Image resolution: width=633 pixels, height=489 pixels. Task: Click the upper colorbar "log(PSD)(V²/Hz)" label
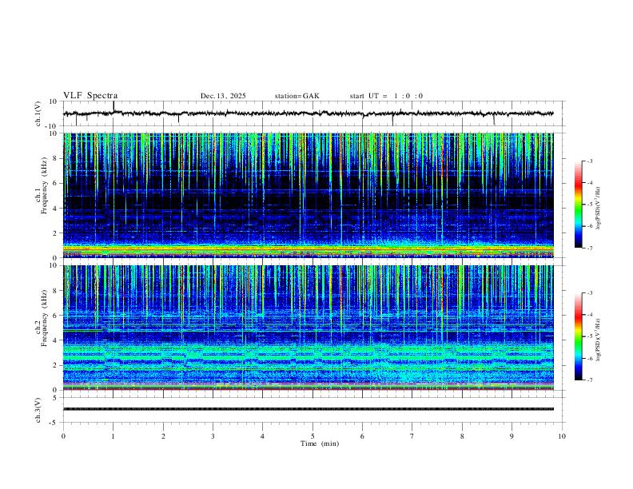point(599,208)
